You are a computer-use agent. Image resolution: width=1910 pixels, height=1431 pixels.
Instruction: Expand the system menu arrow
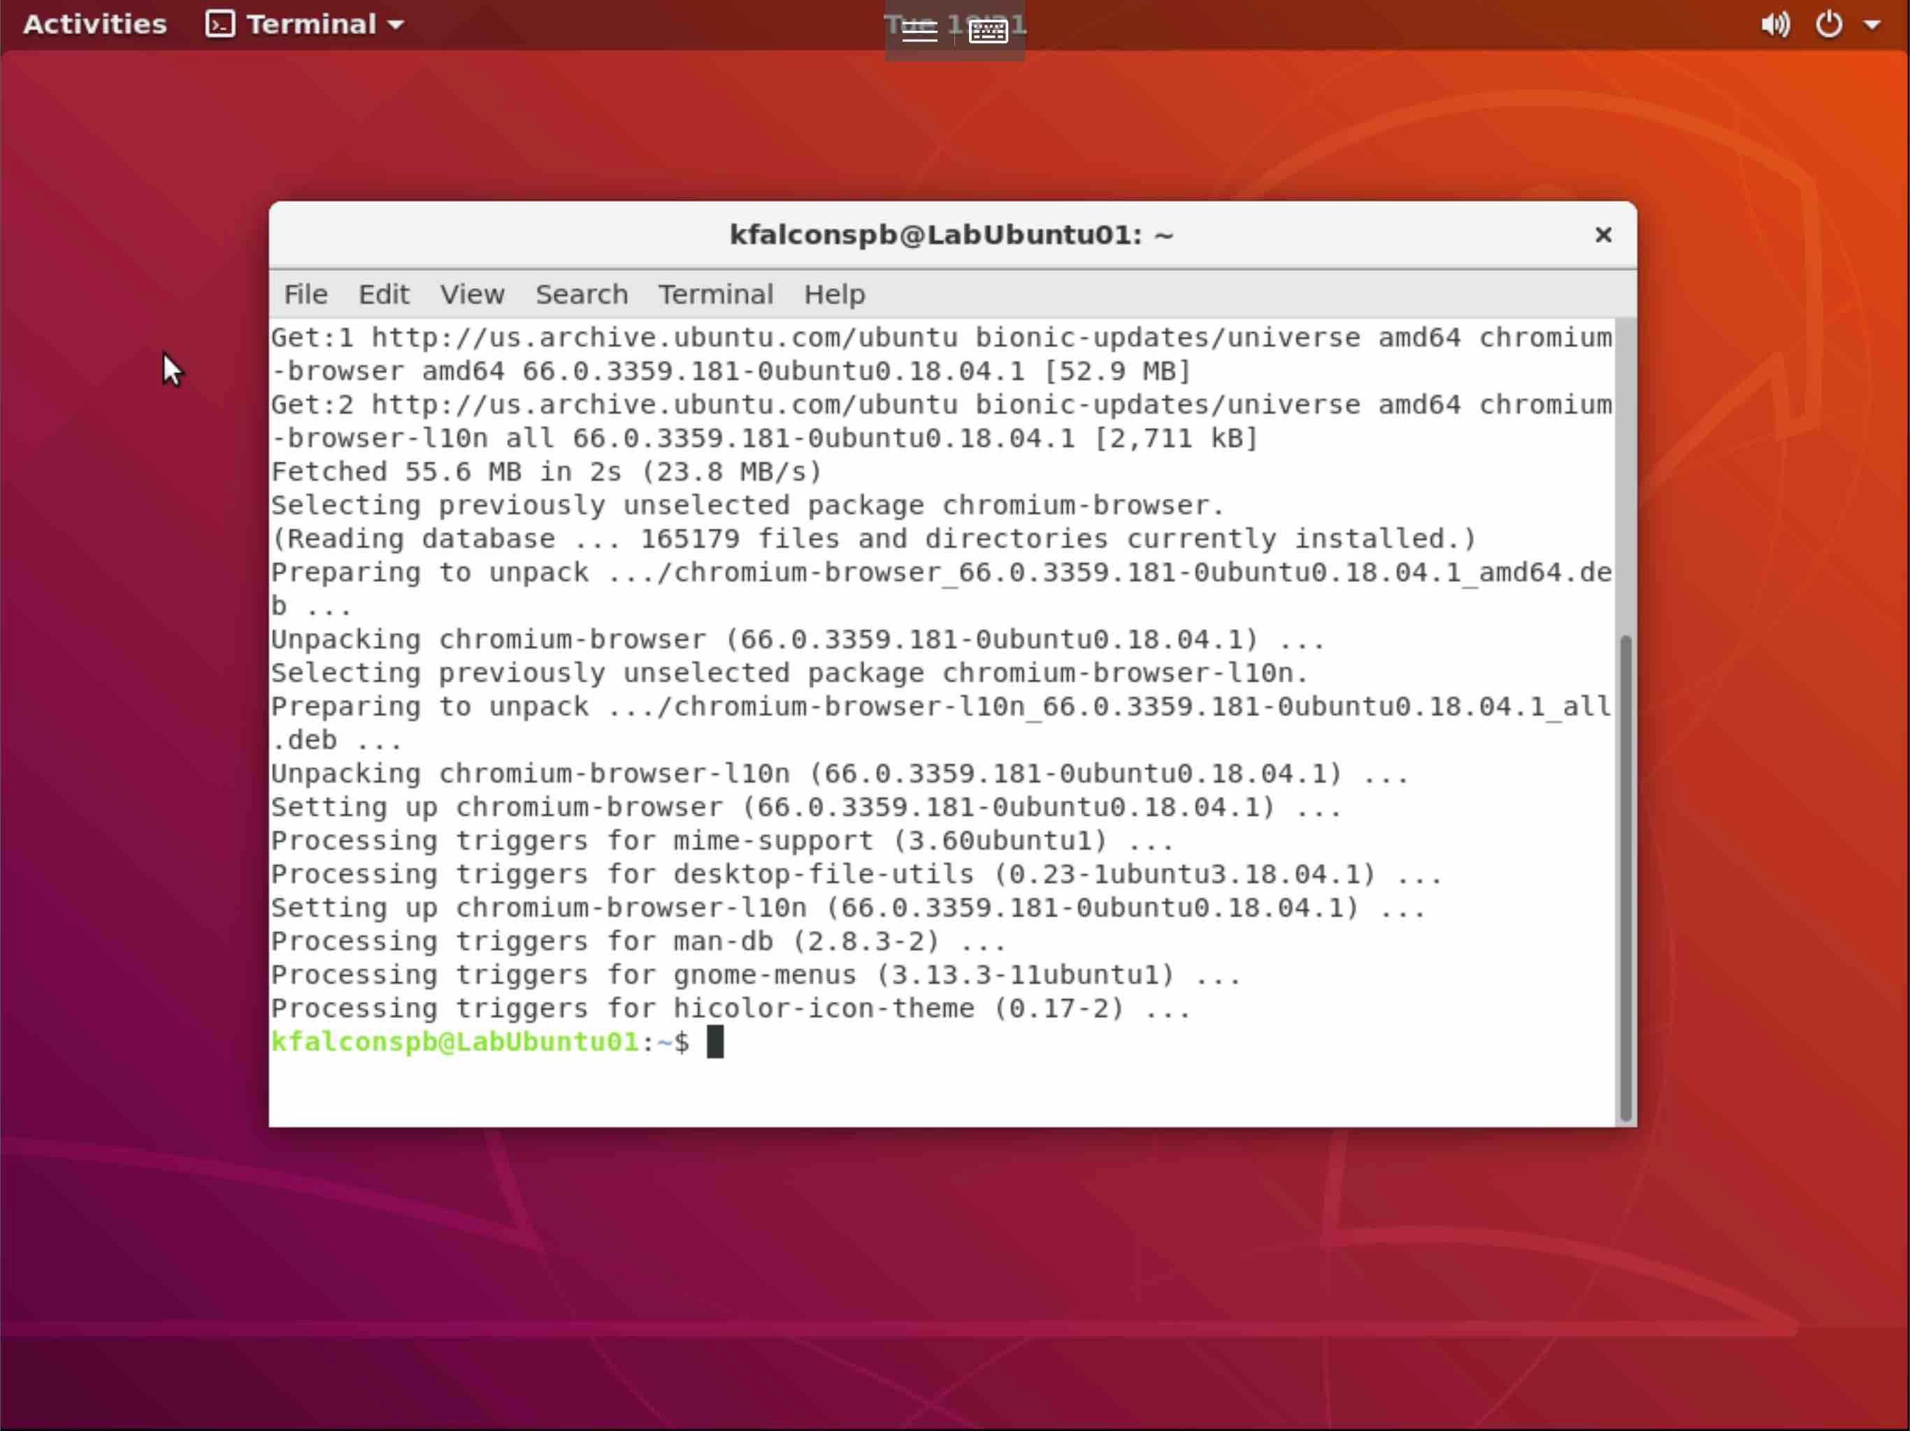(1872, 26)
